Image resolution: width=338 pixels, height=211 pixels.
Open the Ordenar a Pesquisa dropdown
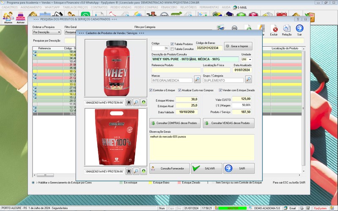[59, 32]
